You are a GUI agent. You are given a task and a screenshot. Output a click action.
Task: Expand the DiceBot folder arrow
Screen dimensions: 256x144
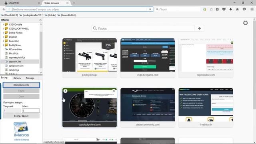click(4, 37)
